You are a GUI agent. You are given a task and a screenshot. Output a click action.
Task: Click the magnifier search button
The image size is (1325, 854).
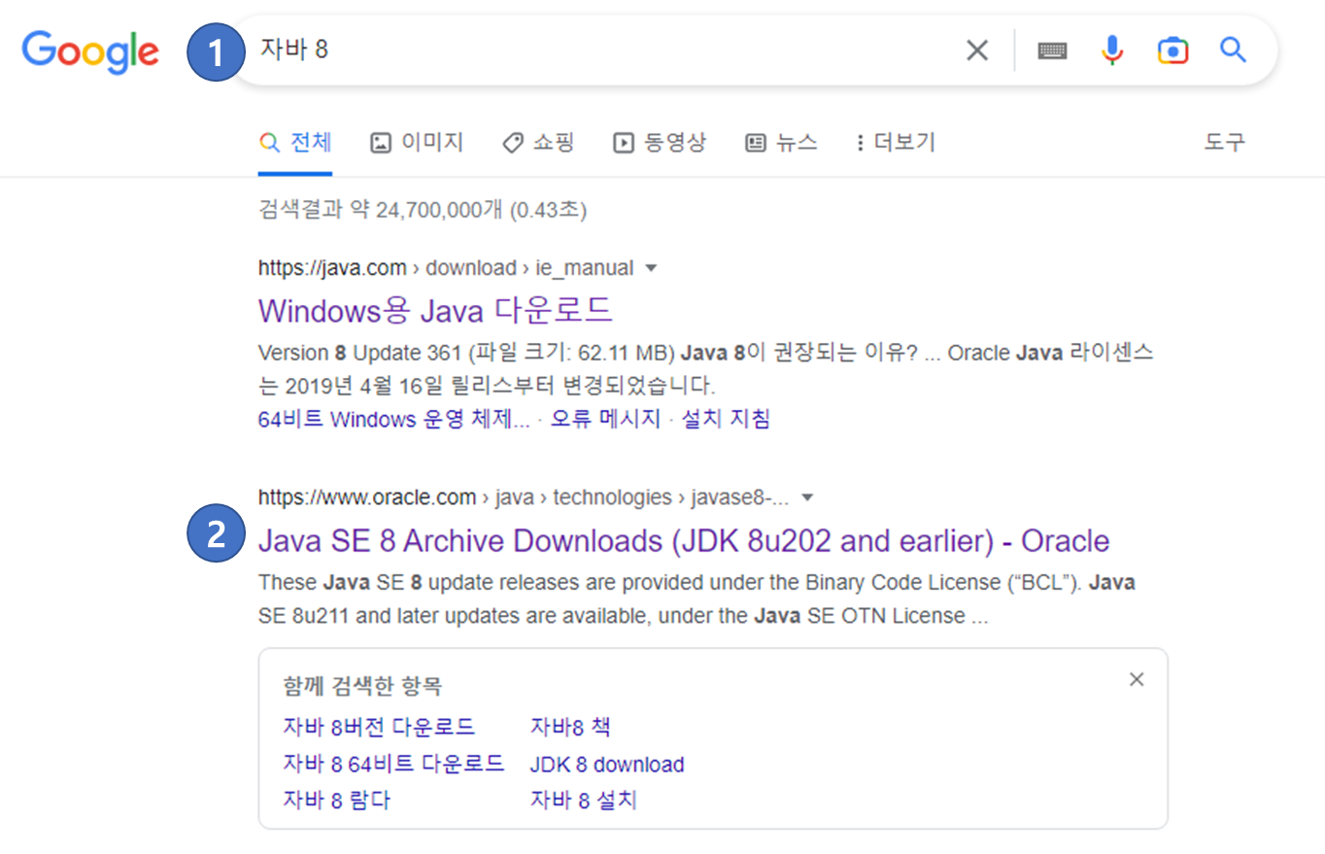tap(1233, 50)
